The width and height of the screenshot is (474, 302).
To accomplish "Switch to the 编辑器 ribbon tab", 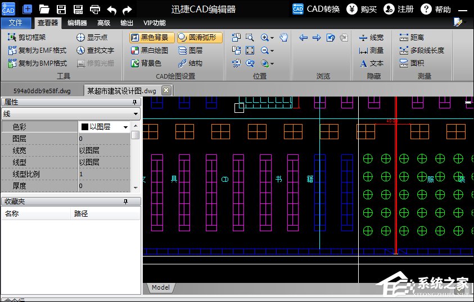I will 77,23.
